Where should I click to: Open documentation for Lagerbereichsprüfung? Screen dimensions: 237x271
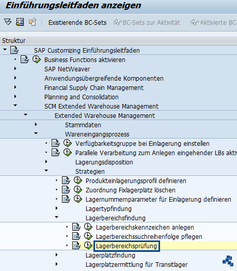(x=76, y=246)
